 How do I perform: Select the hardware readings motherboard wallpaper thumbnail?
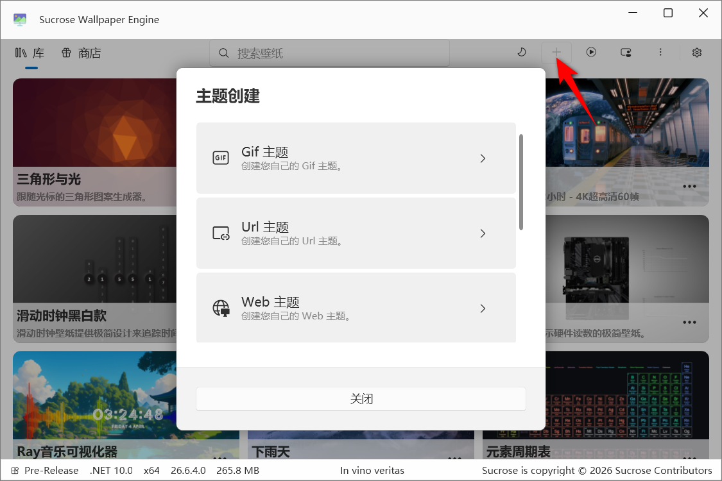pyautogui.click(x=627, y=258)
